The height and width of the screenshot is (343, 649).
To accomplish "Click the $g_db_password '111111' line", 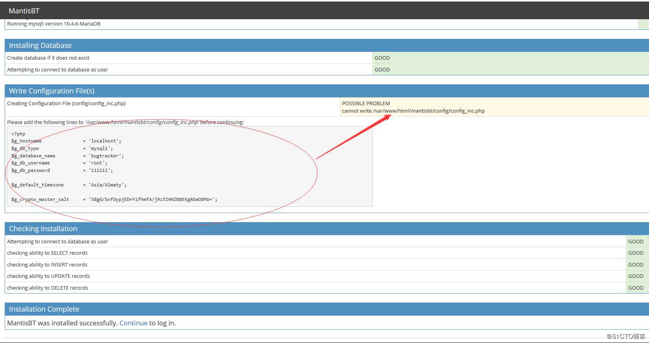I will tap(62, 170).
